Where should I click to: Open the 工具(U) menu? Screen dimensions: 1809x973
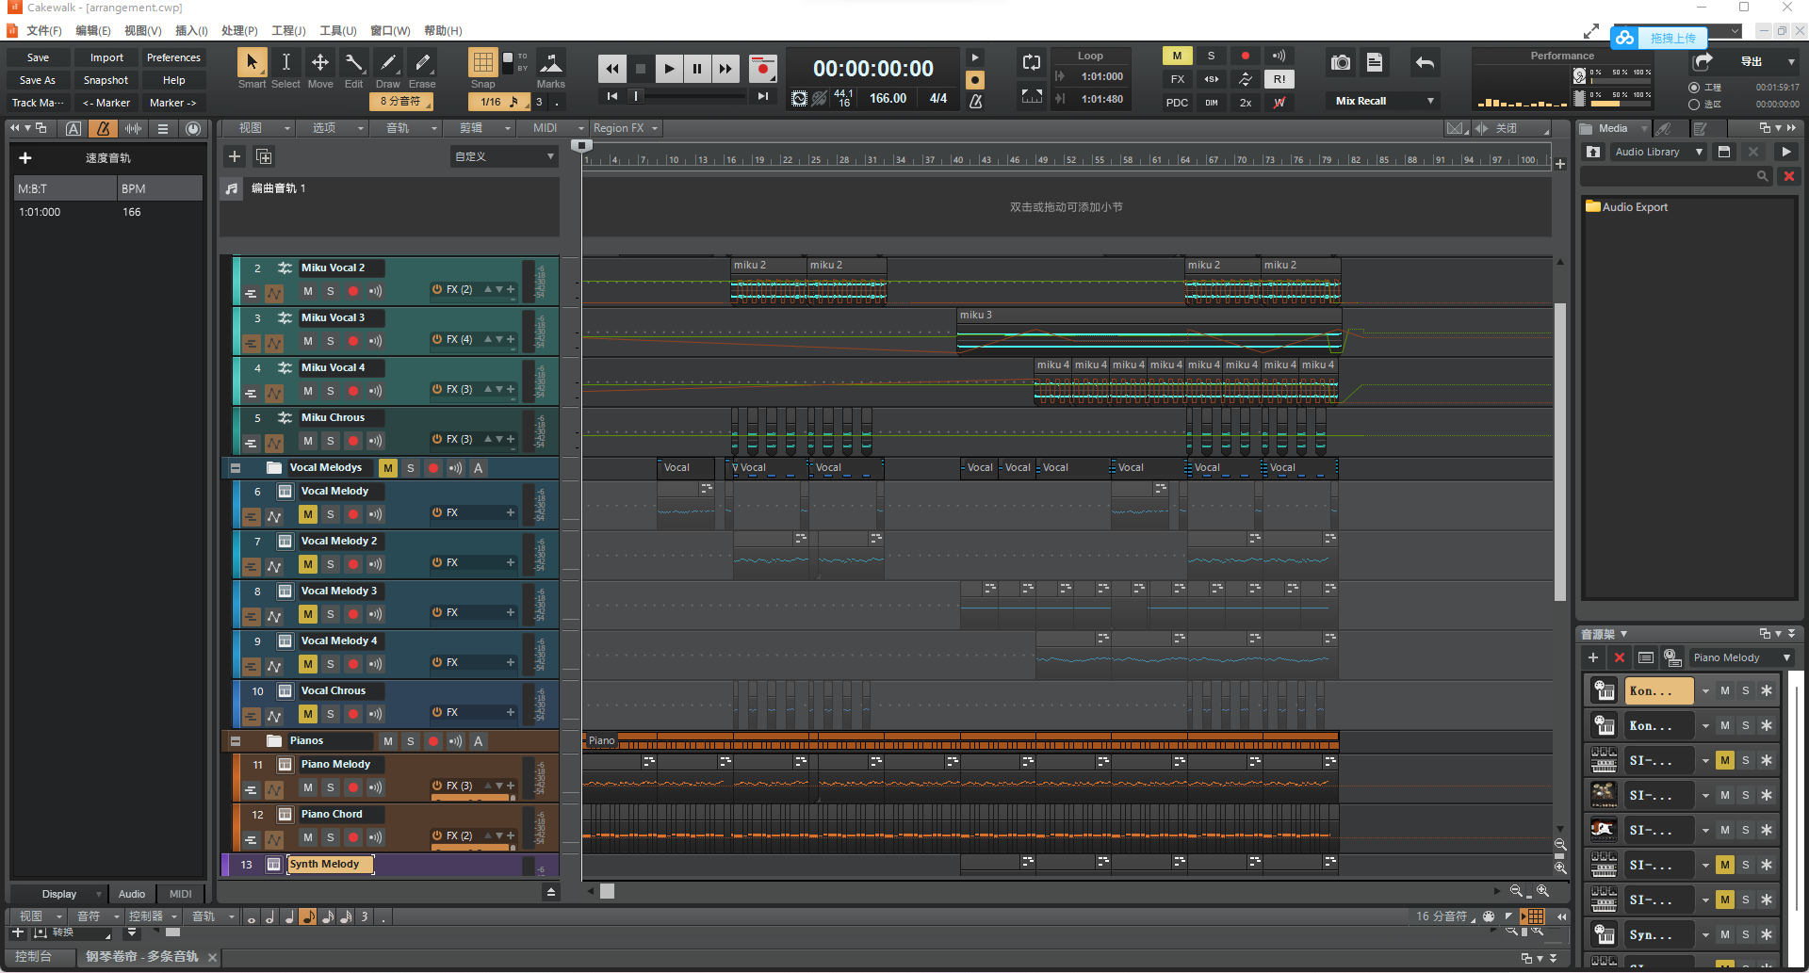click(337, 31)
